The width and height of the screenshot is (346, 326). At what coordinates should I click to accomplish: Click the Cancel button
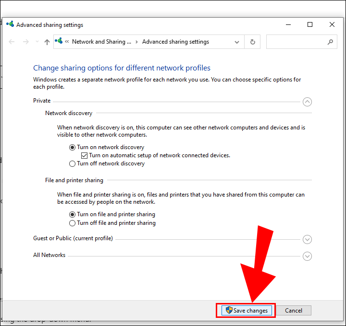pos(294,310)
